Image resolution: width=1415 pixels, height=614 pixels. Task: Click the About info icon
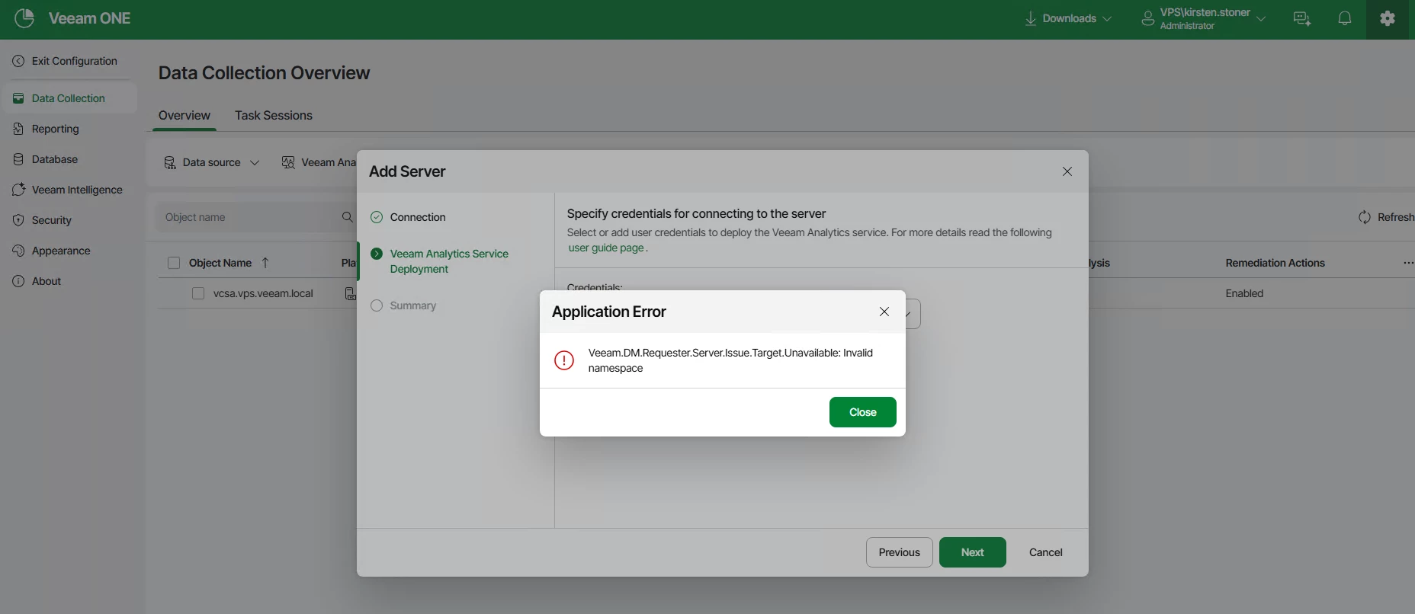click(x=18, y=281)
